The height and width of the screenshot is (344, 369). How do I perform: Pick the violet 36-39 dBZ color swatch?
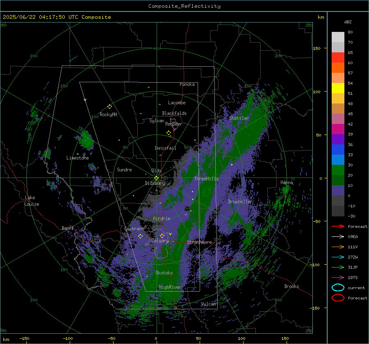click(x=338, y=139)
